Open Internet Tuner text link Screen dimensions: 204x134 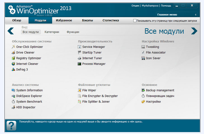pyautogui.click(x=92, y=58)
